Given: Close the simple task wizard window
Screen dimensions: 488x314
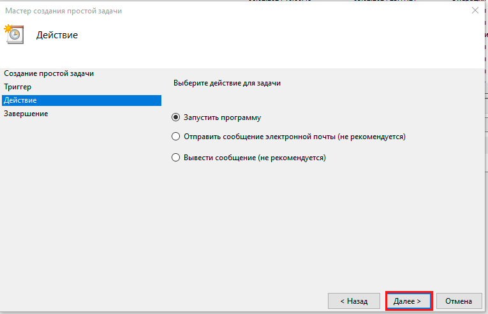Looking at the screenshot, I should [x=475, y=10].
